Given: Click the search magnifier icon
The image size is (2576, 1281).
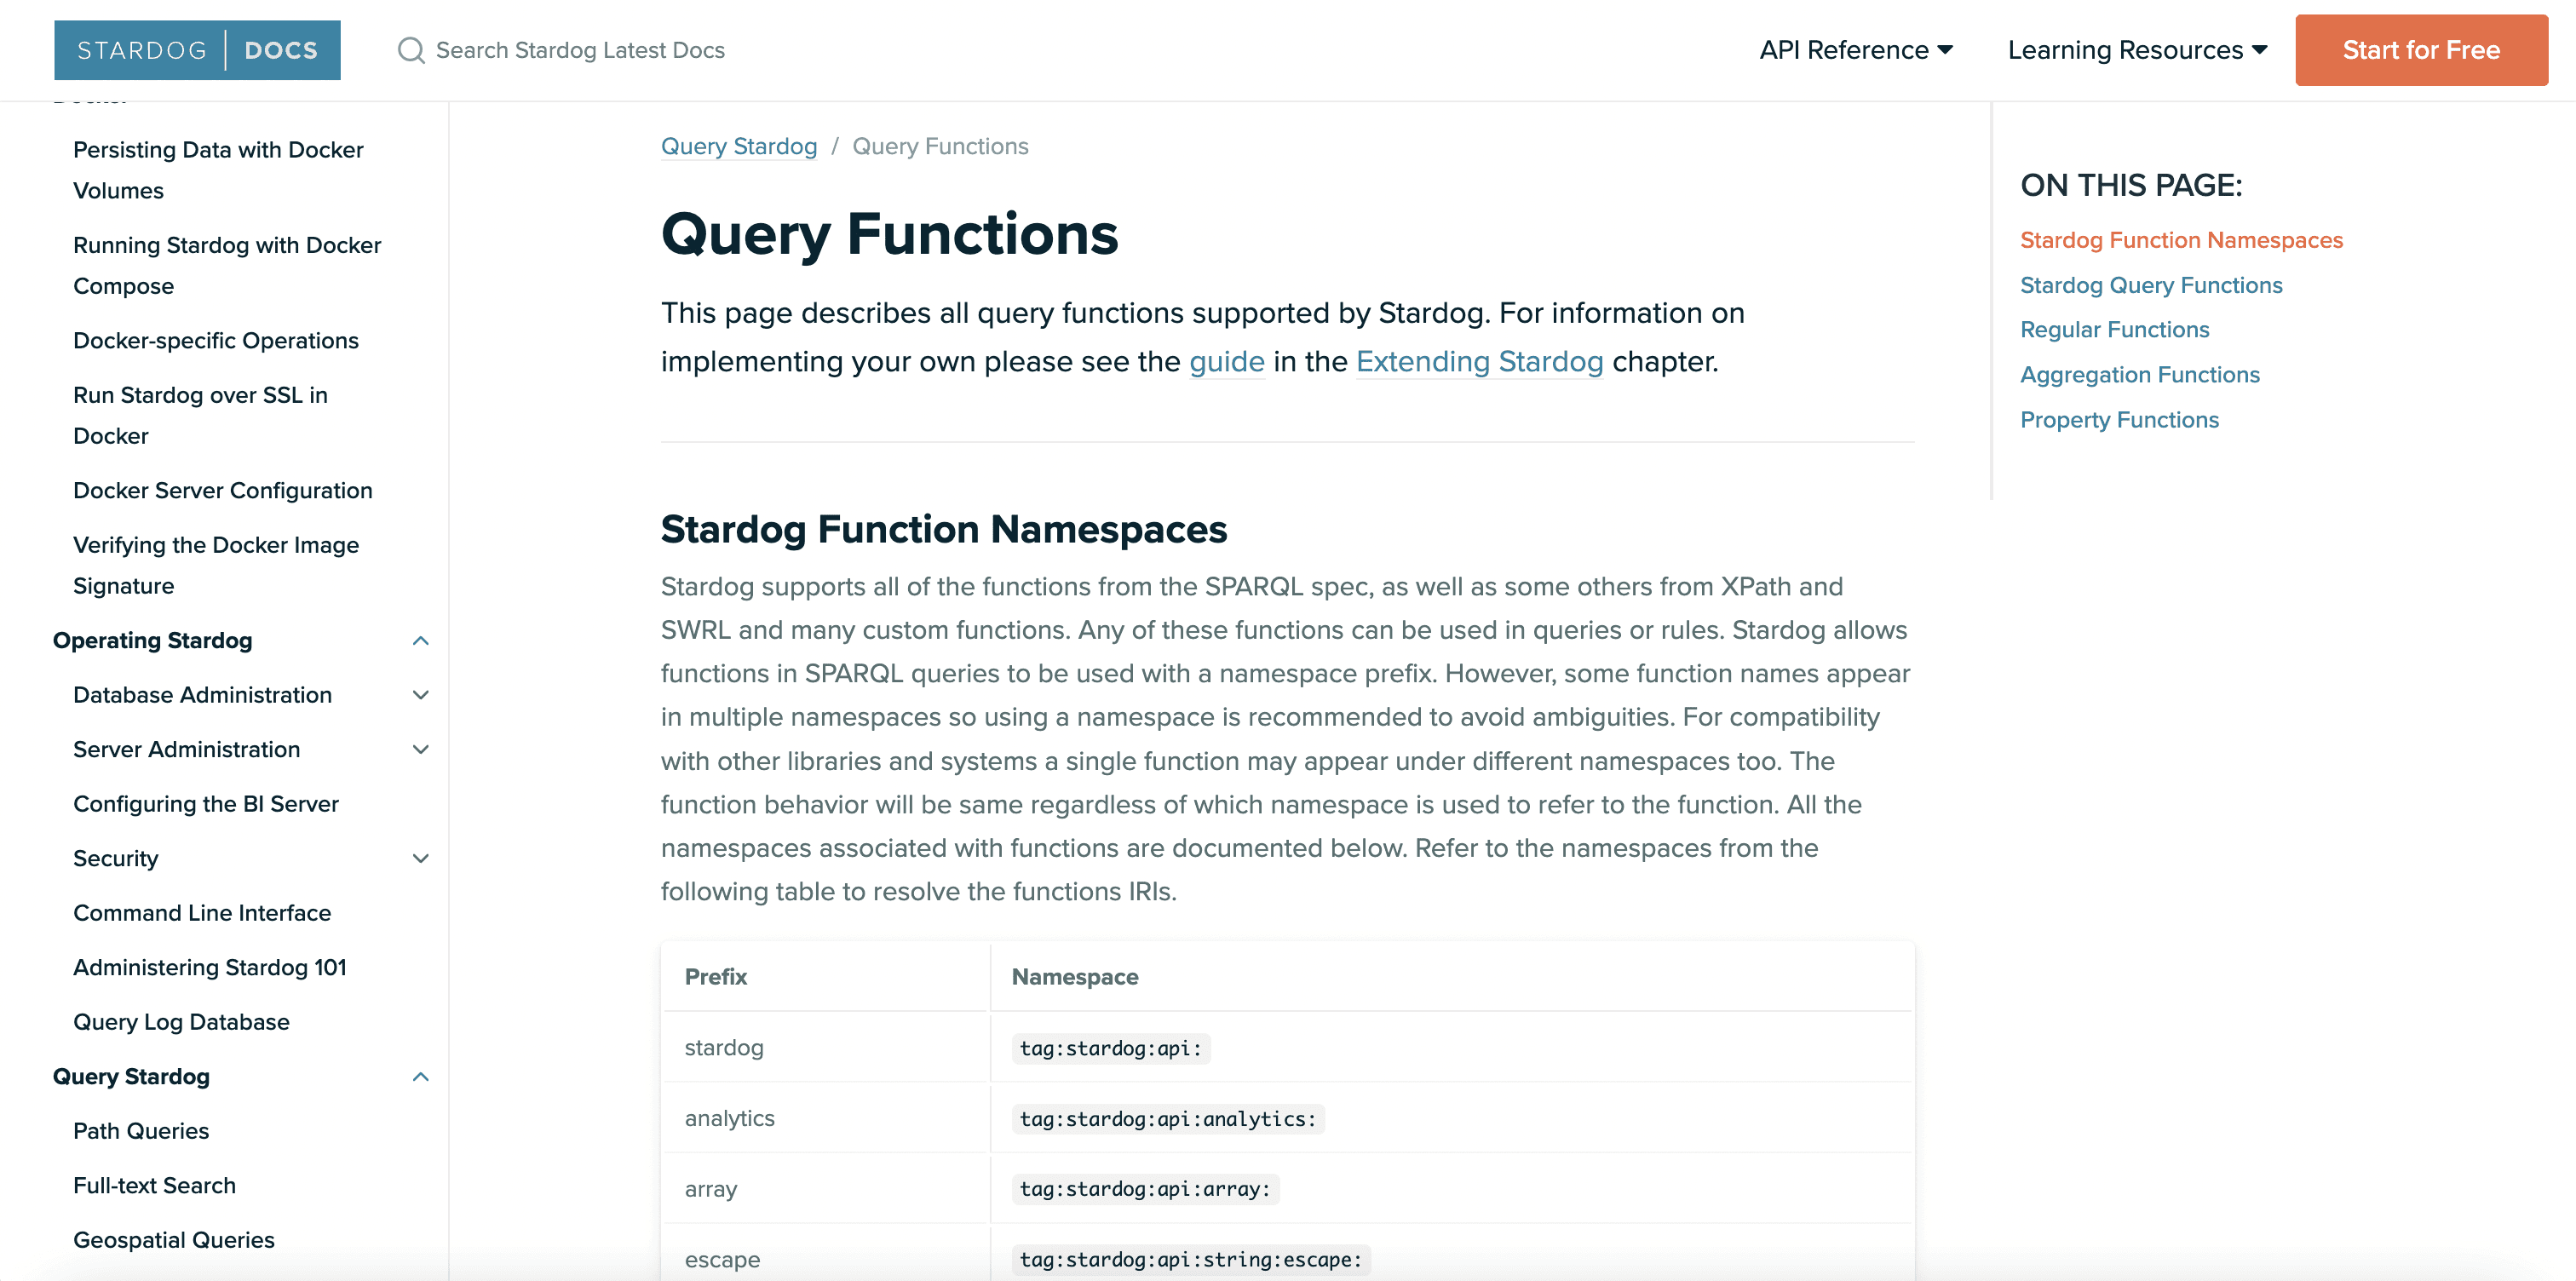Looking at the screenshot, I should [410, 50].
